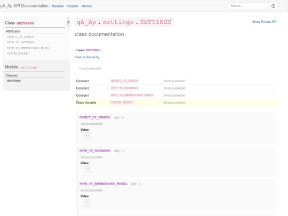
Task: Click PATH_TO_EMBEDDINGS_MODEL in the constants table
Action: (x=132, y=95)
